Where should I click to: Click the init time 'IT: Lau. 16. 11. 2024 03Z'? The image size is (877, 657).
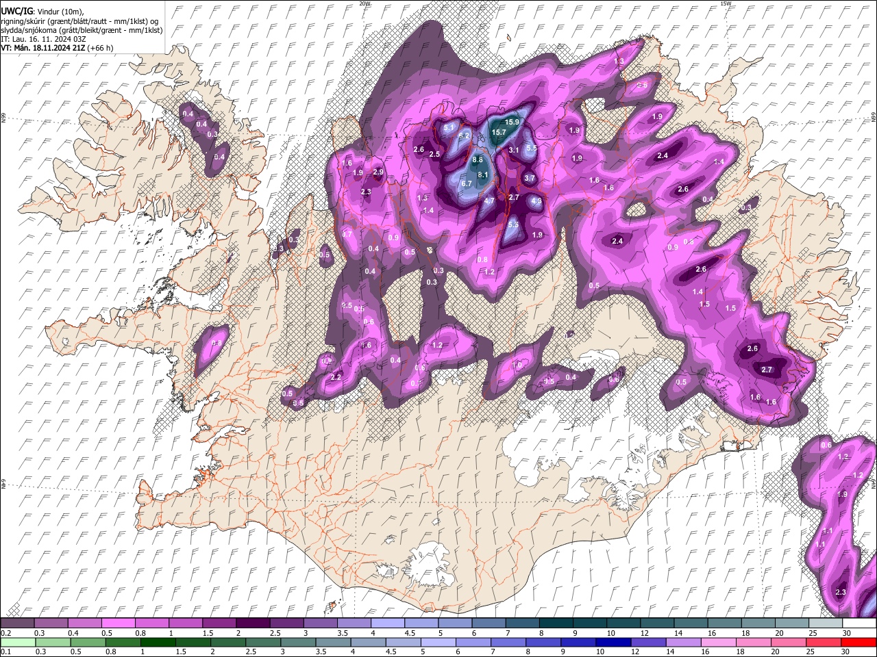pyautogui.click(x=43, y=39)
